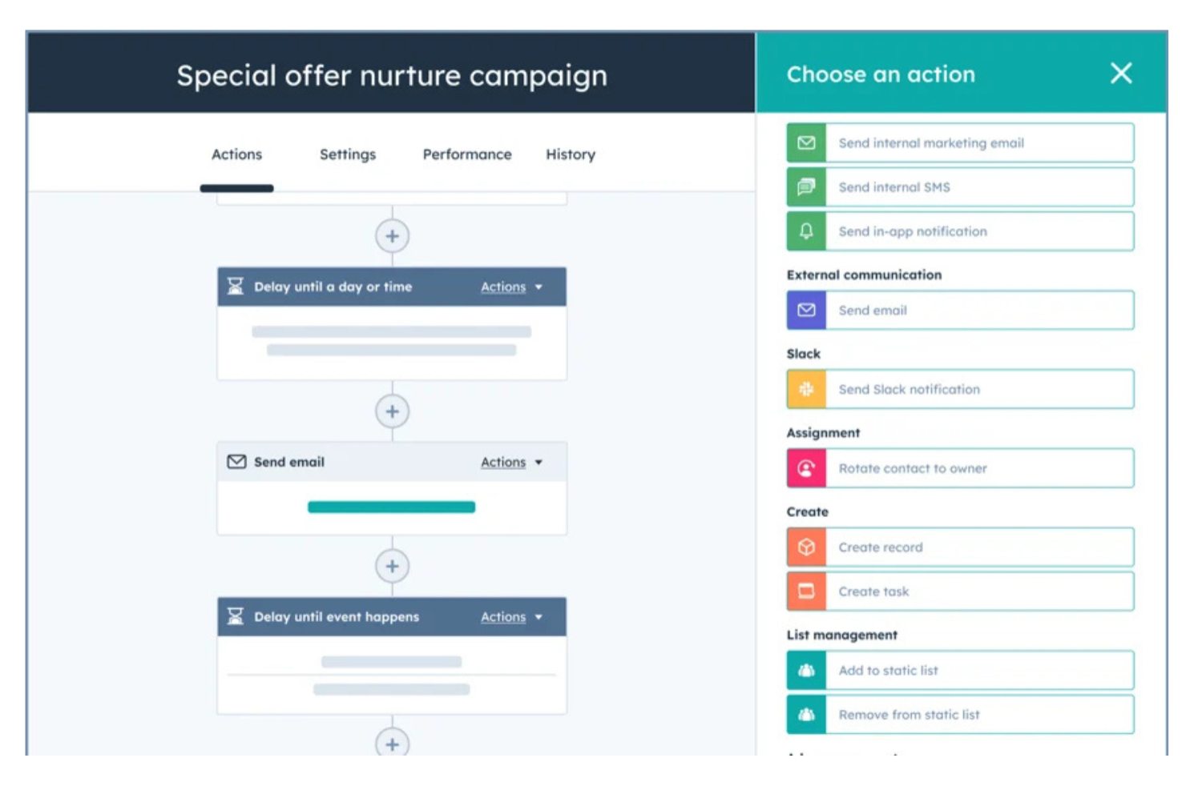Select the purple Send email envelope icon
Viewport: 1186px width, 790px height.
(806, 310)
